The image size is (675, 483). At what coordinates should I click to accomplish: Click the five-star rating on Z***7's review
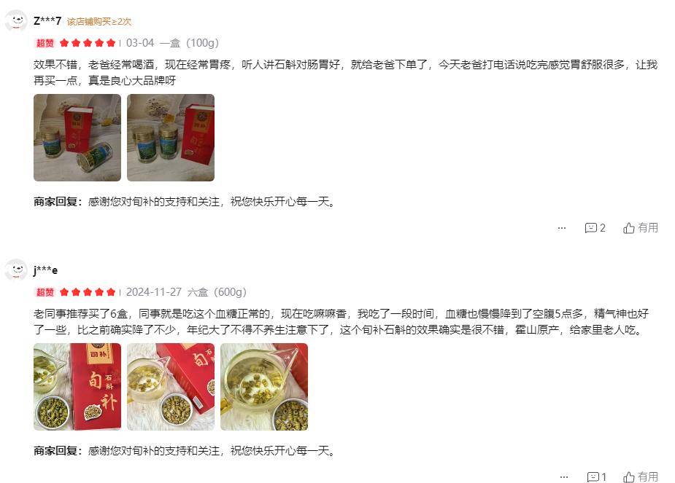[88, 43]
